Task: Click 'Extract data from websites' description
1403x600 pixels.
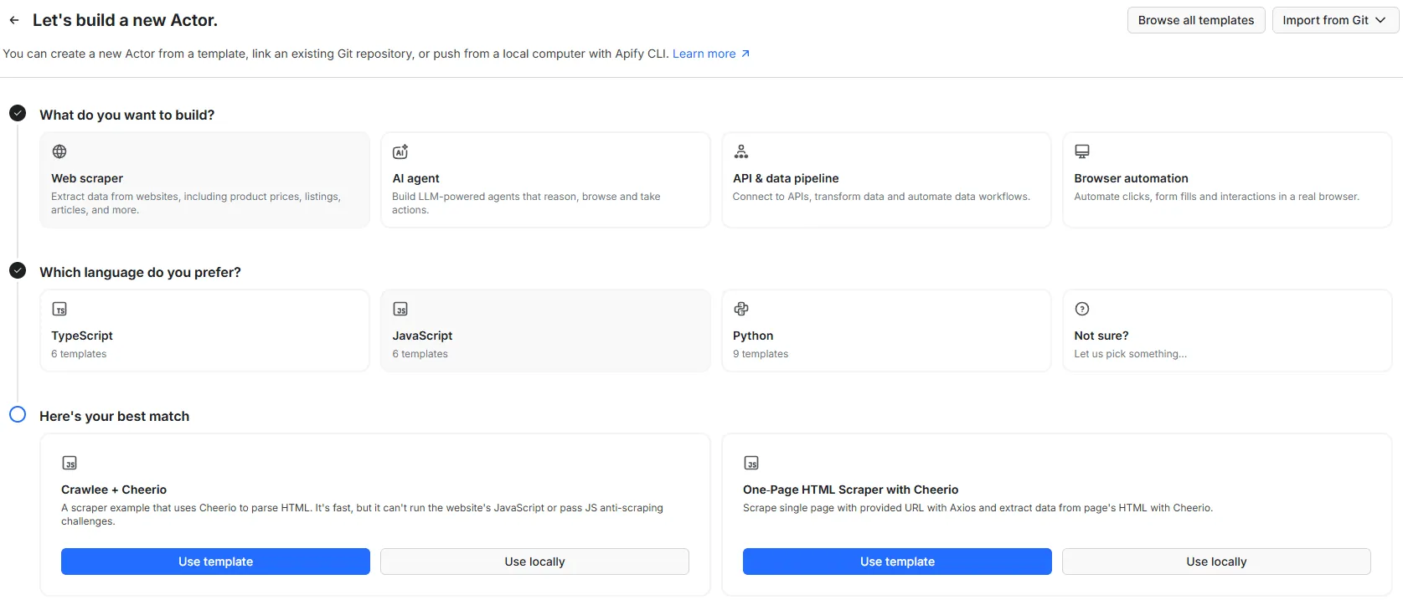Action: pos(196,203)
